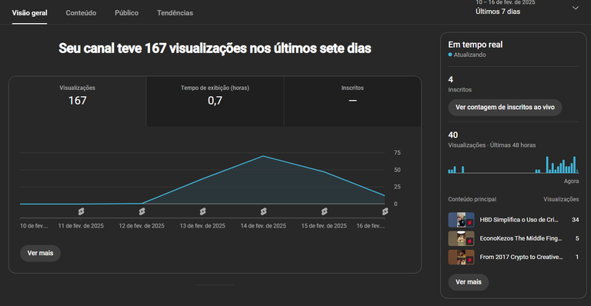The width and height of the screenshot is (591, 306).
Task: Open the Tendências tab
Action: tap(175, 13)
